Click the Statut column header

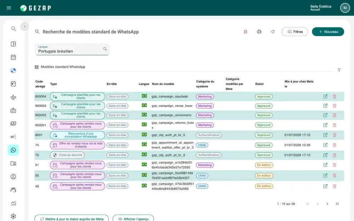(259, 84)
